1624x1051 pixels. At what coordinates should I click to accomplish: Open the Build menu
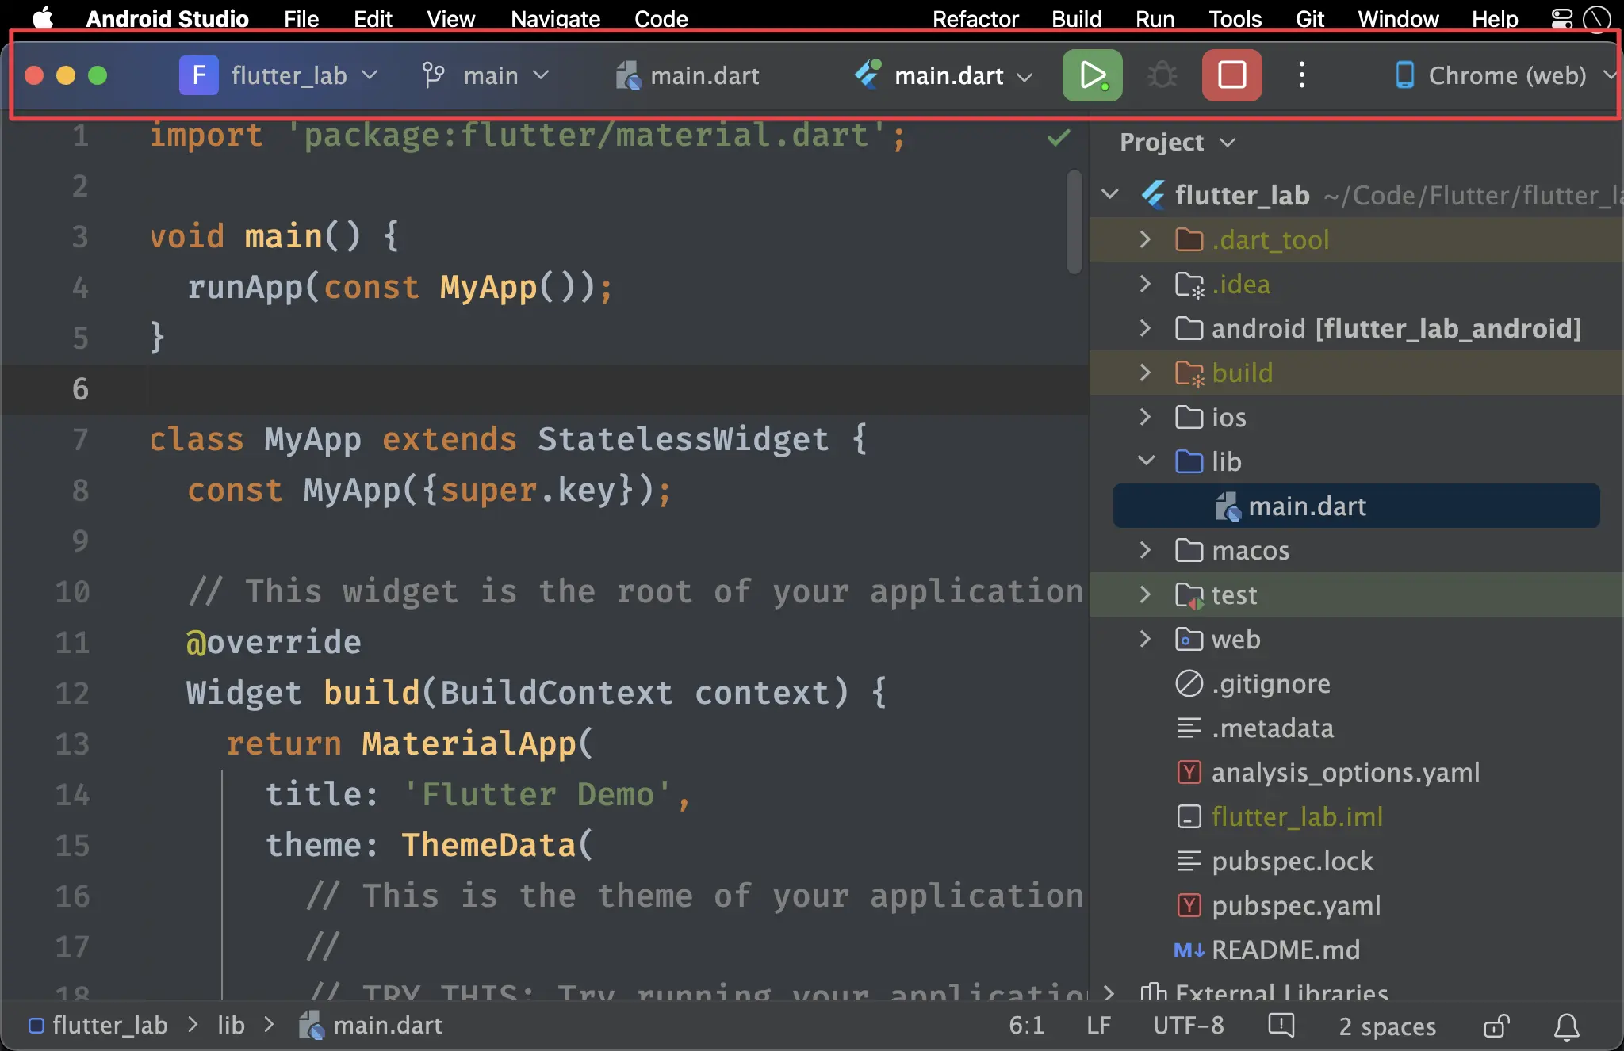[x=1076, y=18]
